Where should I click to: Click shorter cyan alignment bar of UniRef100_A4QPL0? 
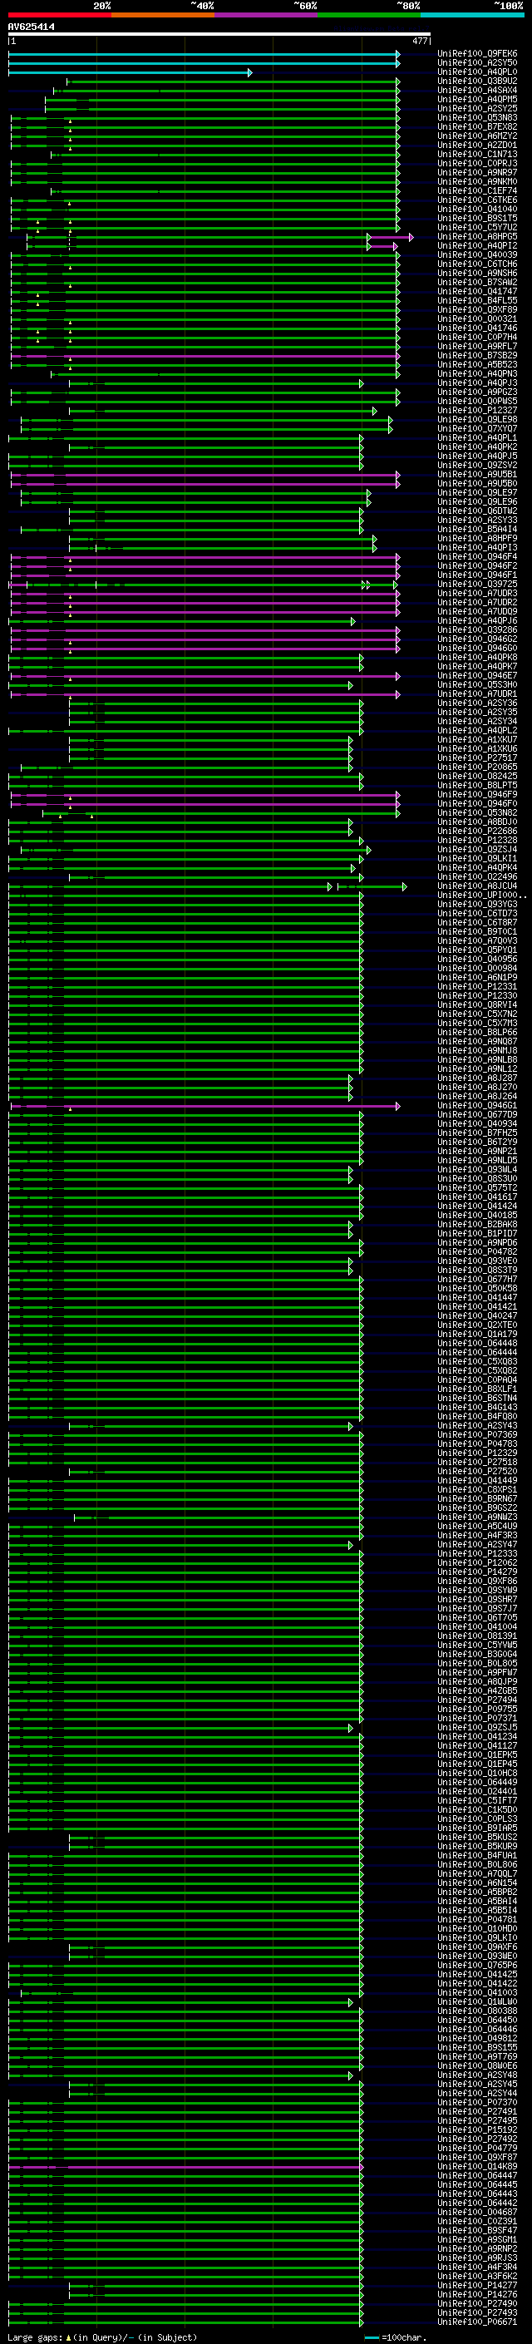tap(129, 72)
